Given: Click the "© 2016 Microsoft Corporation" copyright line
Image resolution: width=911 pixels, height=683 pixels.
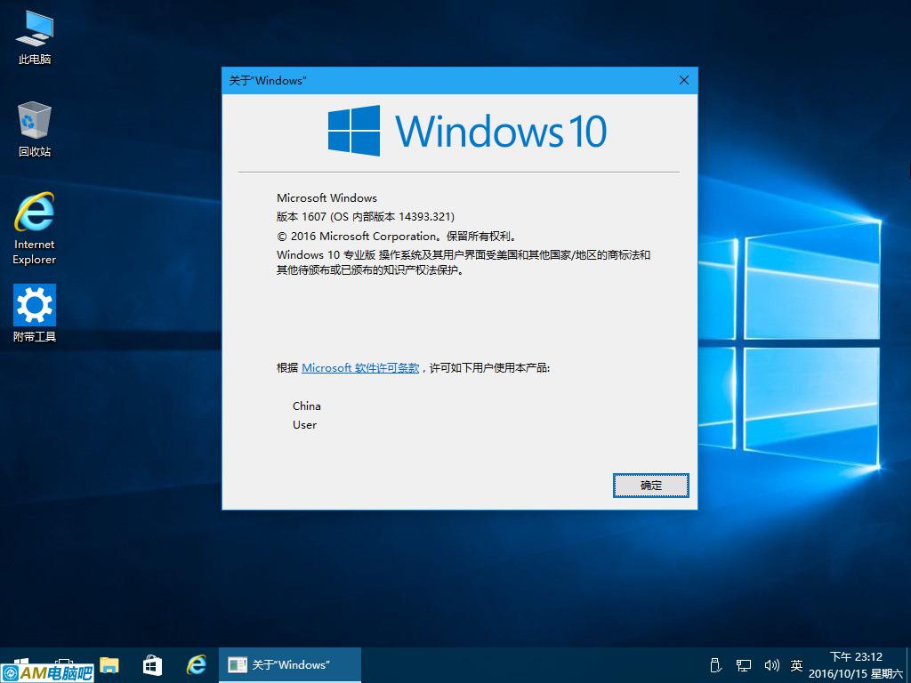Looking at the screenshot, I should pos(396,236).
